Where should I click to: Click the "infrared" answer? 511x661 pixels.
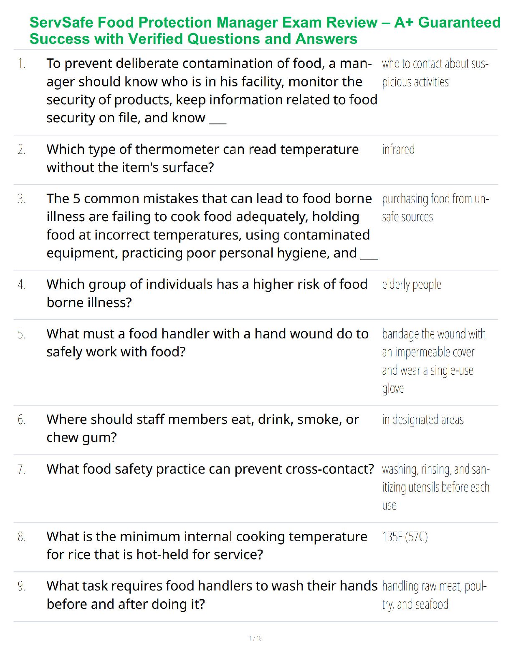398,149
